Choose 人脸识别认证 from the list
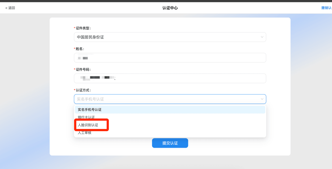This screenshot has width=332, height=169. point(170,125)
